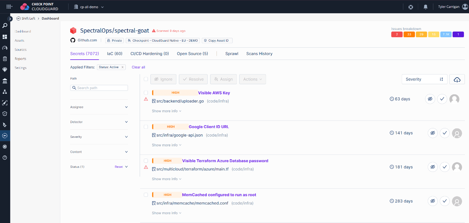Open Tyler Carrigan user avatar

click(x=465, y=7)
